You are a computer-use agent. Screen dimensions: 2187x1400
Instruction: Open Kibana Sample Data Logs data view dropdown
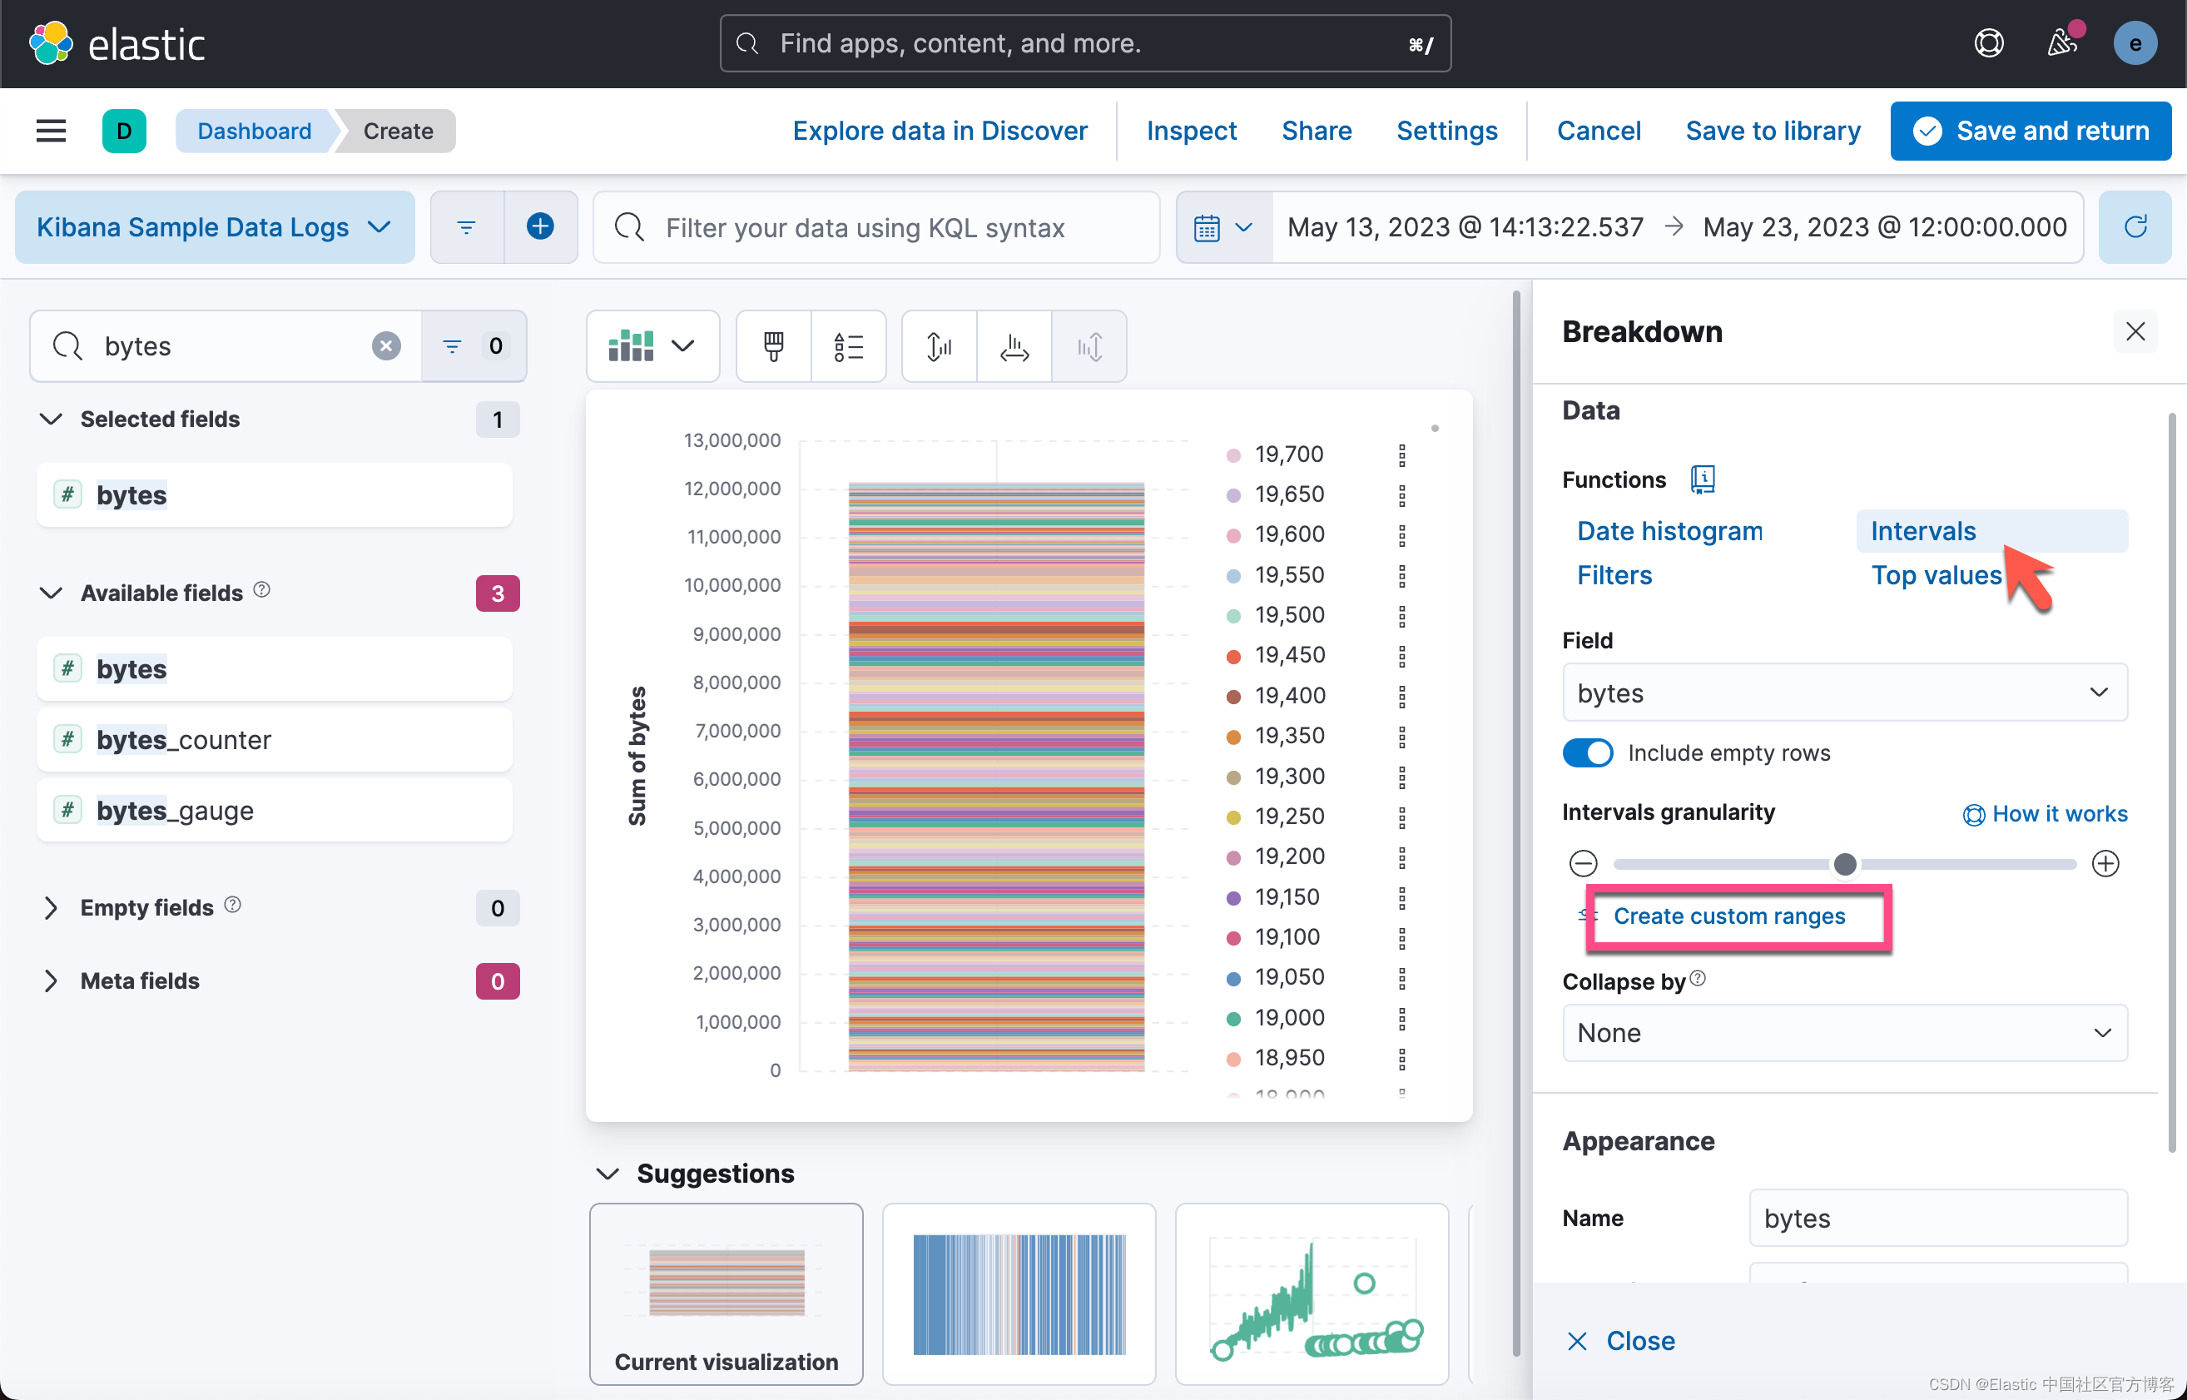pos(215,227)
